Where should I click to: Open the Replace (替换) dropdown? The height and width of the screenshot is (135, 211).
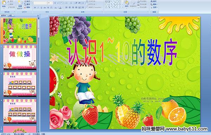[x=154, y=4]
